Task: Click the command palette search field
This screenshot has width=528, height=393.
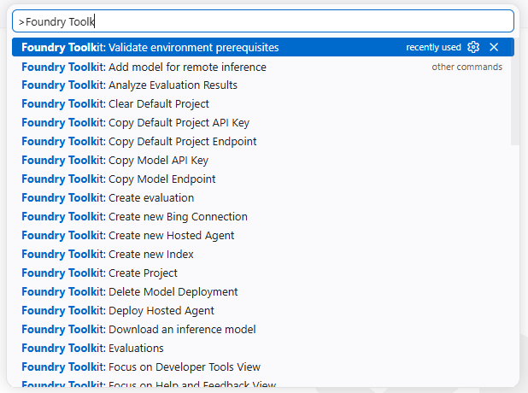Action: pyautogui.click(x=263, y=21)
